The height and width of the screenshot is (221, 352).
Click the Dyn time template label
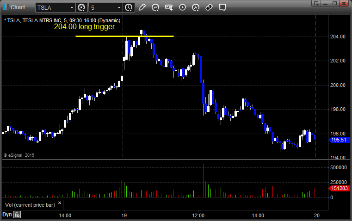tap(7, 215)
